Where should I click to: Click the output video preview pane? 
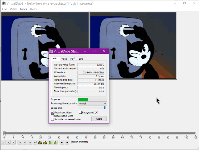point(133,46)
